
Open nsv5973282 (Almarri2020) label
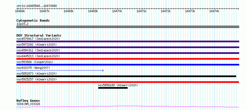[x=37, y=44]
